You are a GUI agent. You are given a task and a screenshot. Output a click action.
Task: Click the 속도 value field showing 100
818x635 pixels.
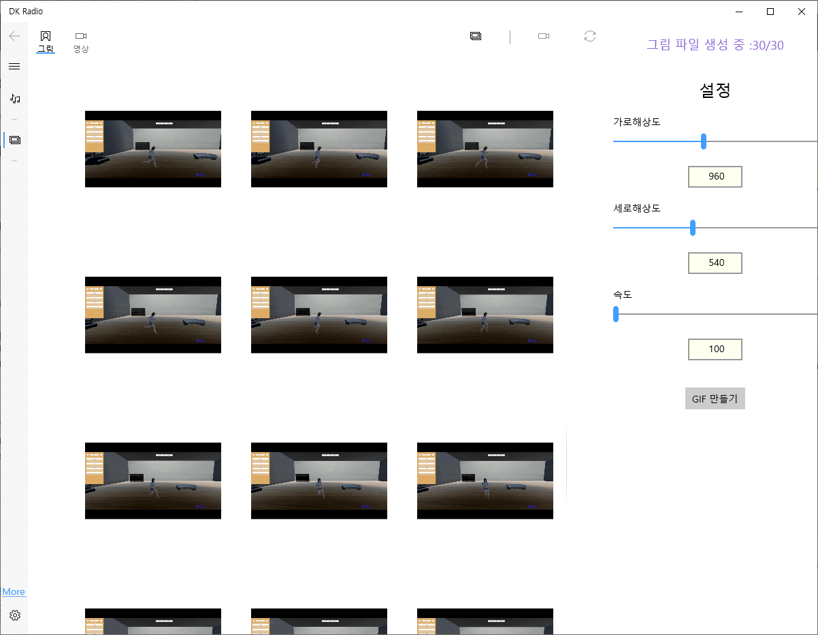click(x=715, y=349)
